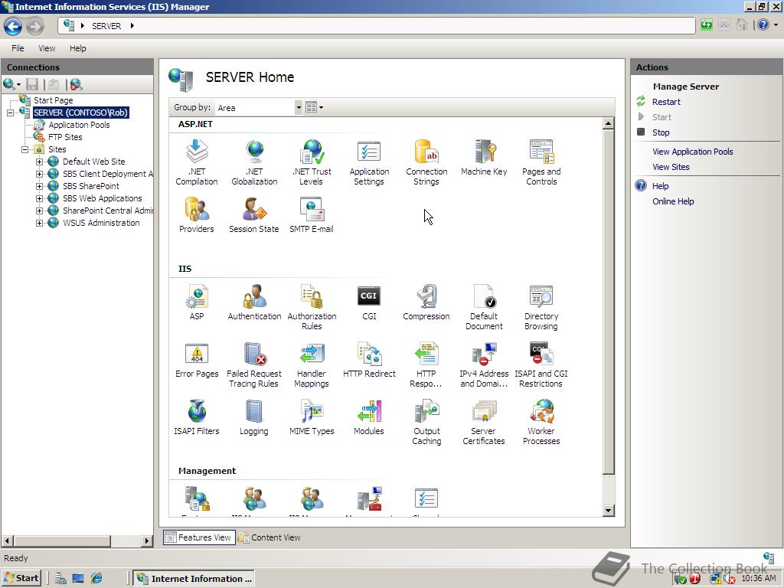784x588 pixels.
Task: Open the Logging feature
Action: pos(254,417)
